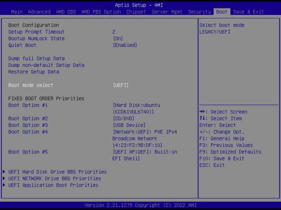The height and width of the screenshot is (210, 281).
Task: Select Bootup NumLock State option
Action: 37,38
